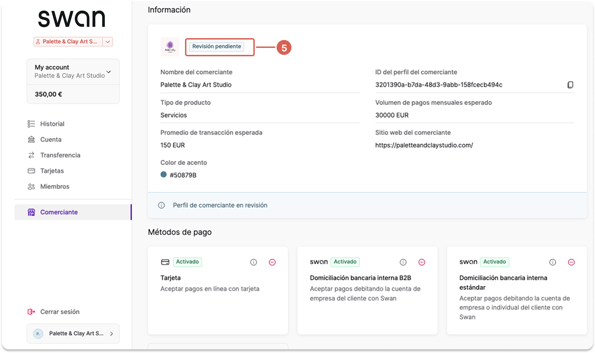Click the #50879B accent color swatch
This screenshot has height=353, width=595.
point(164,174)
